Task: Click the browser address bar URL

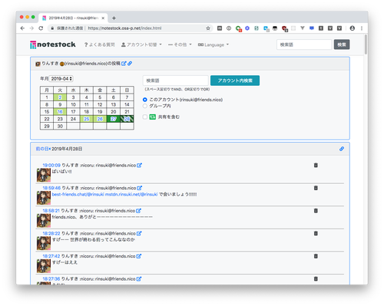Action: click(124, 28)
